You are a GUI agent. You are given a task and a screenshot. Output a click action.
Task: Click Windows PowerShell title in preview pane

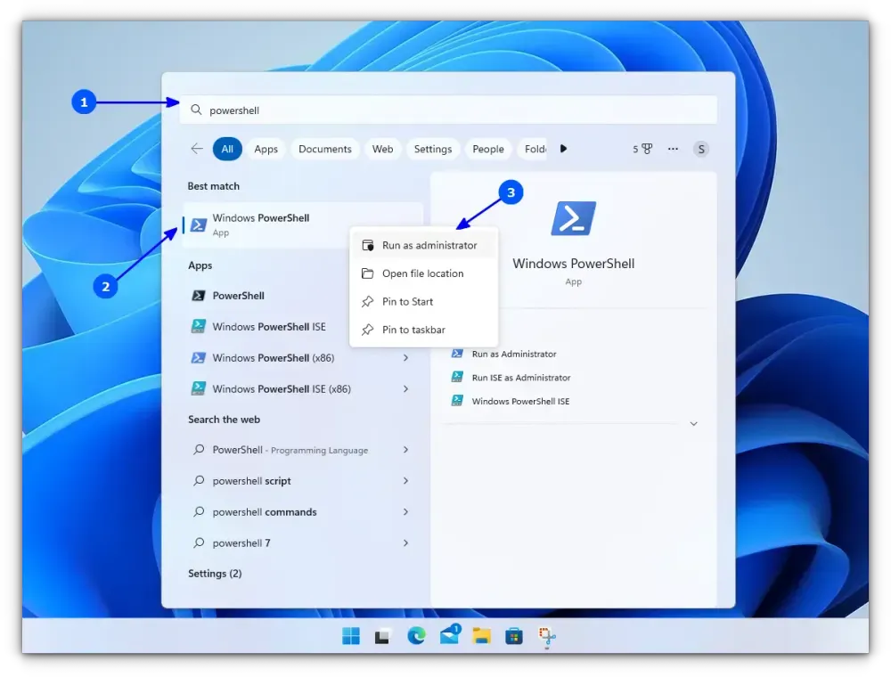pos(573,264)
